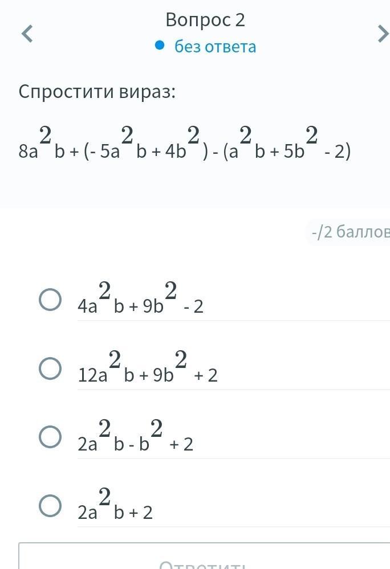Click the 'Спростити вираз:' prompt text
Screen dimensions: 390x569
97,91
